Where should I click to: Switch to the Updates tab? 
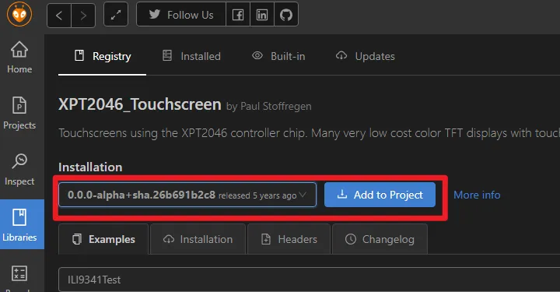[x=366, y=56]
